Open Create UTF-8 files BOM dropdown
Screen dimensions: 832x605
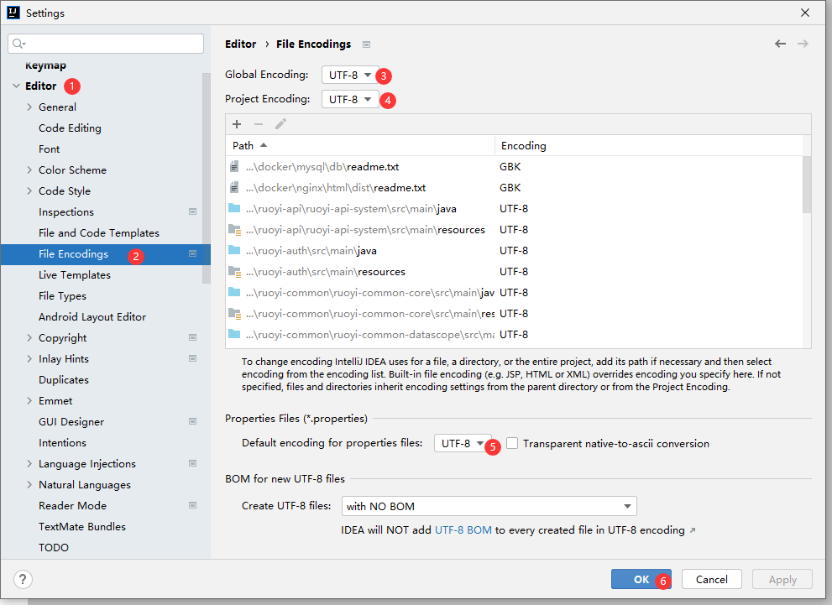[489, 506]
